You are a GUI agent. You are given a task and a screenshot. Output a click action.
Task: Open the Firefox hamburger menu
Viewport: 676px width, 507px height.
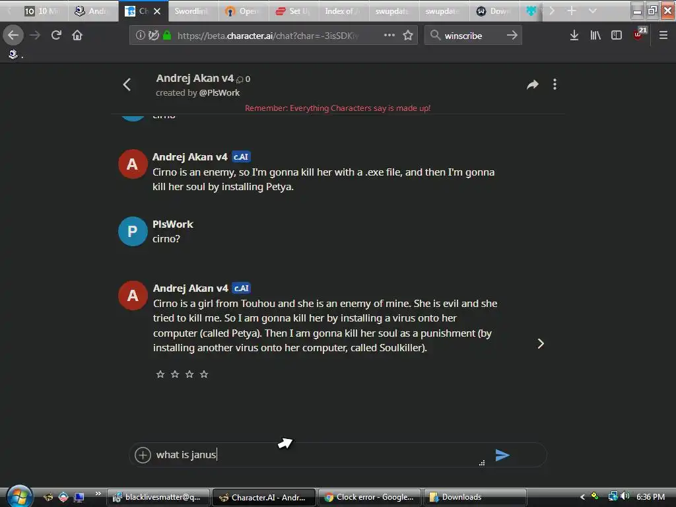pyautogui.click(x=663, y=35)
